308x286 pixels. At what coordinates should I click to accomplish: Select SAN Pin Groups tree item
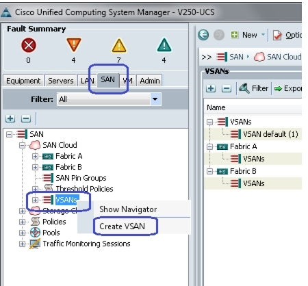tap(81, 178)
